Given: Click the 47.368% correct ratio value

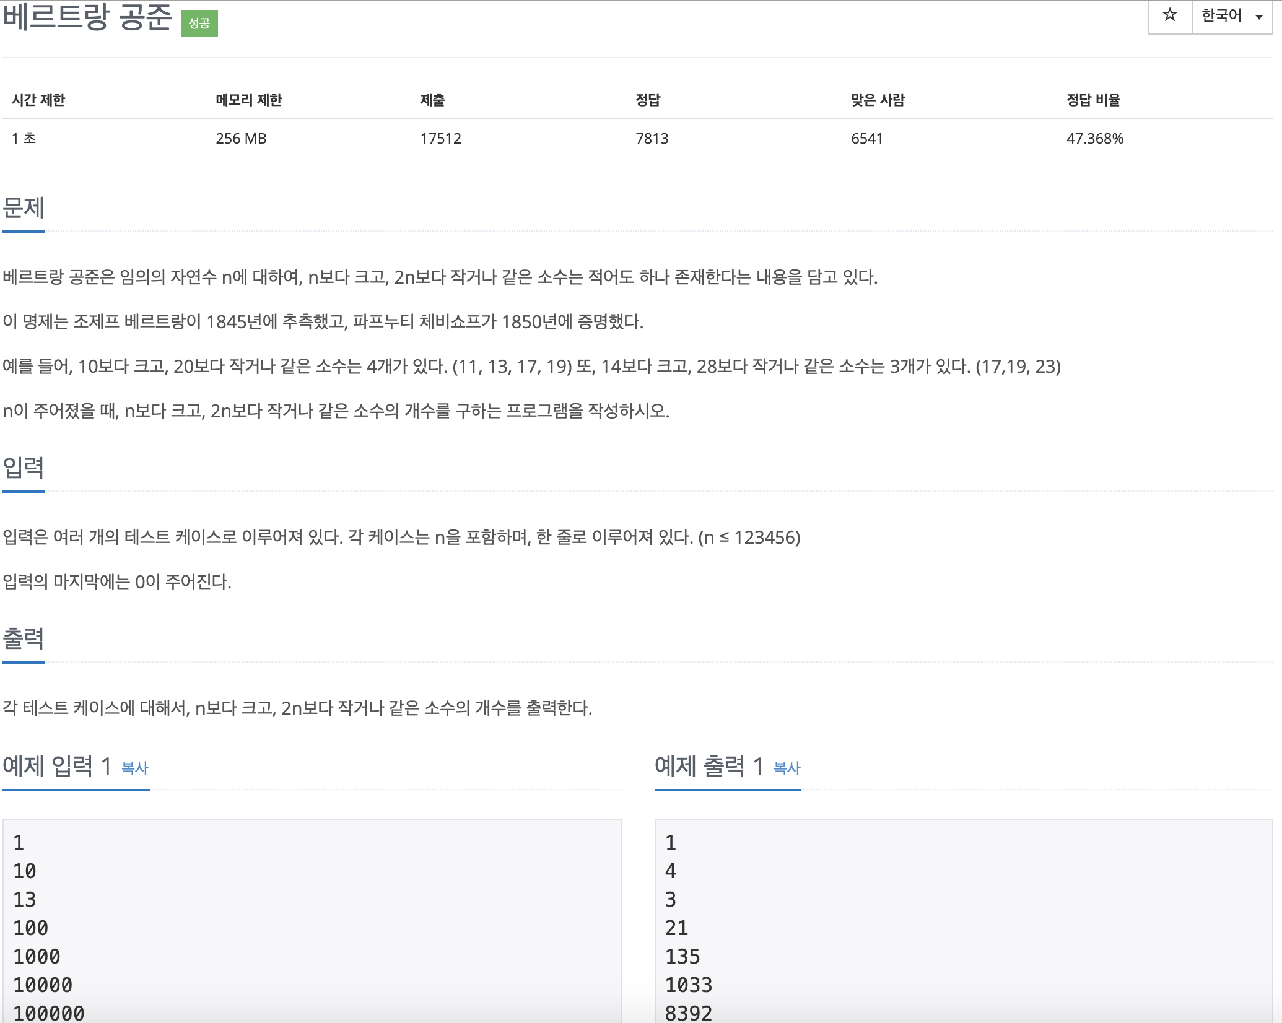Looking at the screenshot, I should click(x=1094, y=139).
